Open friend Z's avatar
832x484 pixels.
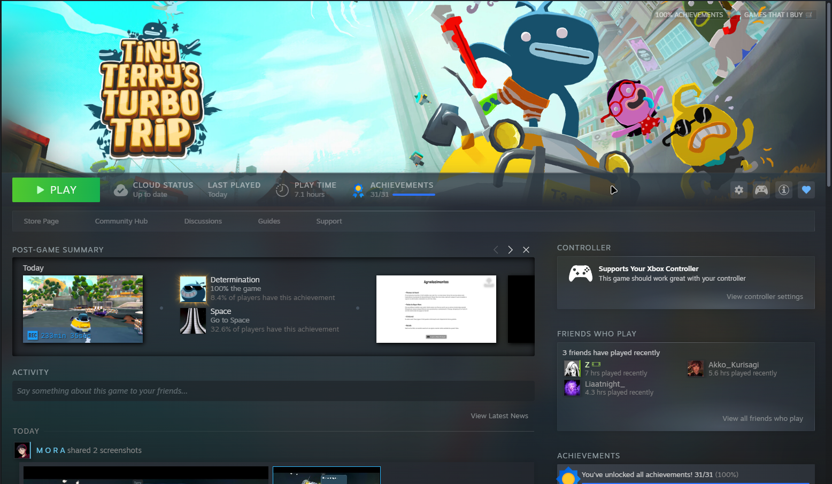click(x=572, y=368)
